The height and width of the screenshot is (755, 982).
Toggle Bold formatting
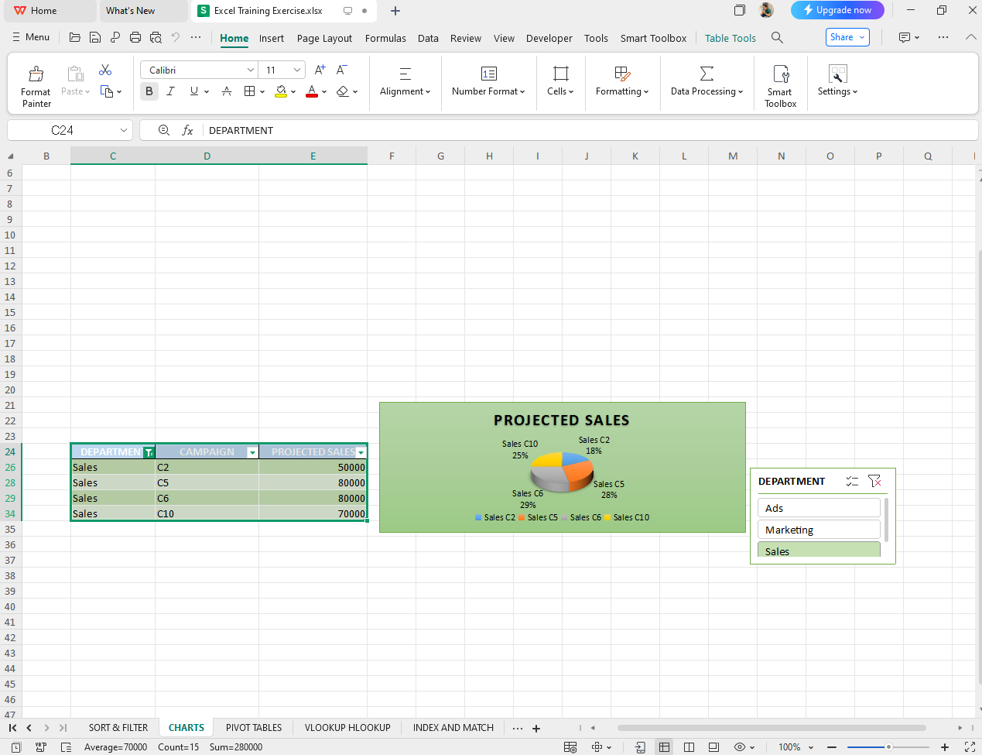point(149,91)
